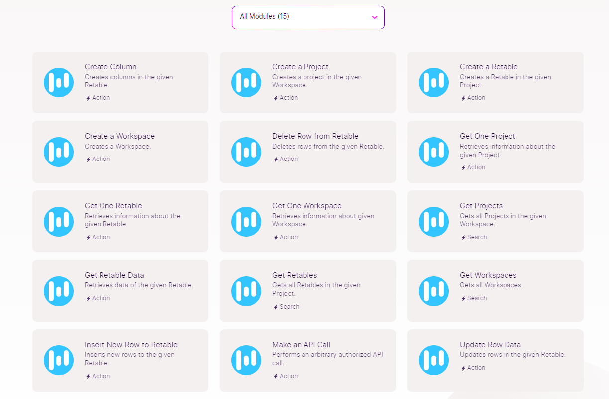Click the Retable icon beside Create a Project
Image resolution: width=609 pixels, height=399 pixels.
(x=246, y=82)
